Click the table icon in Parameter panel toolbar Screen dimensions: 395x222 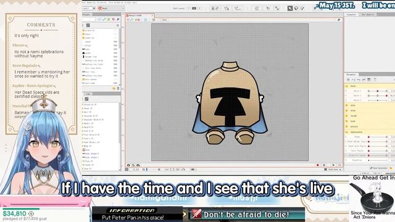[x=369, y=80]
